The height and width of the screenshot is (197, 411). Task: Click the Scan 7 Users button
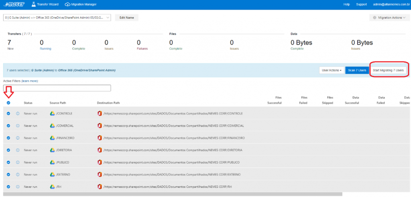[x=357, y=70]
